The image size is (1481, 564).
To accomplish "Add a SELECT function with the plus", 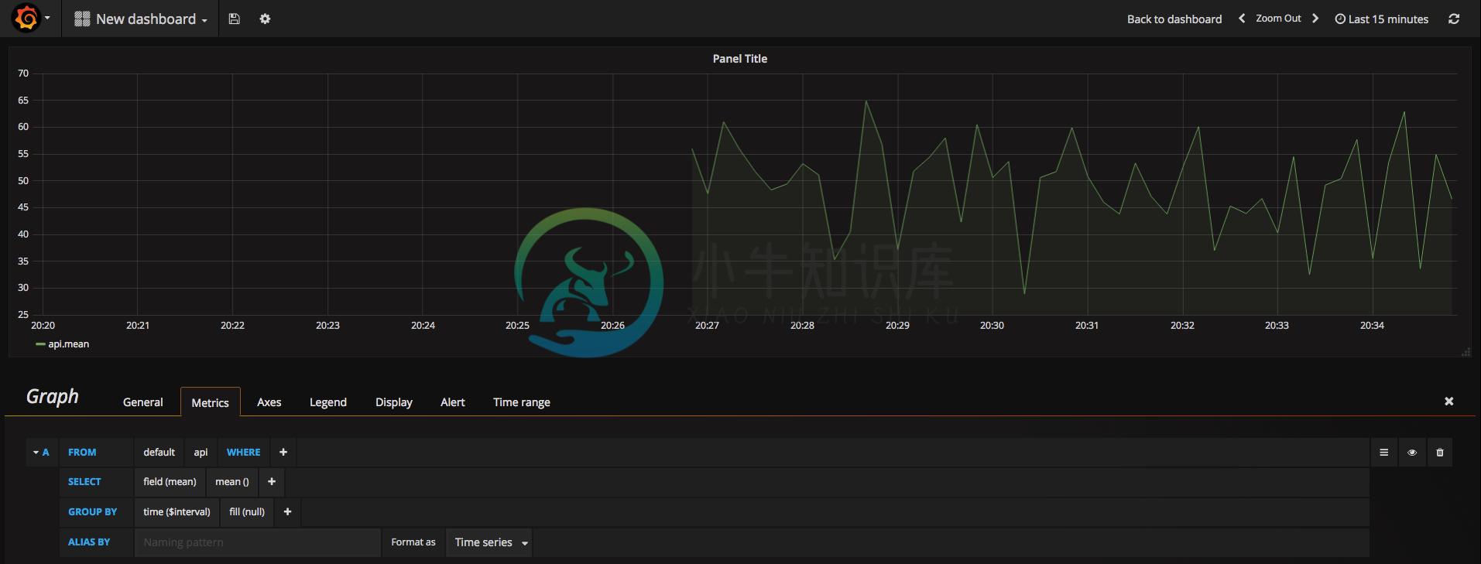I will [272, 481].
